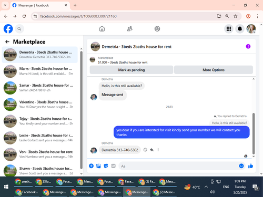
Task: Open the Demetria conversation in list
Action: tap(39, 55)
